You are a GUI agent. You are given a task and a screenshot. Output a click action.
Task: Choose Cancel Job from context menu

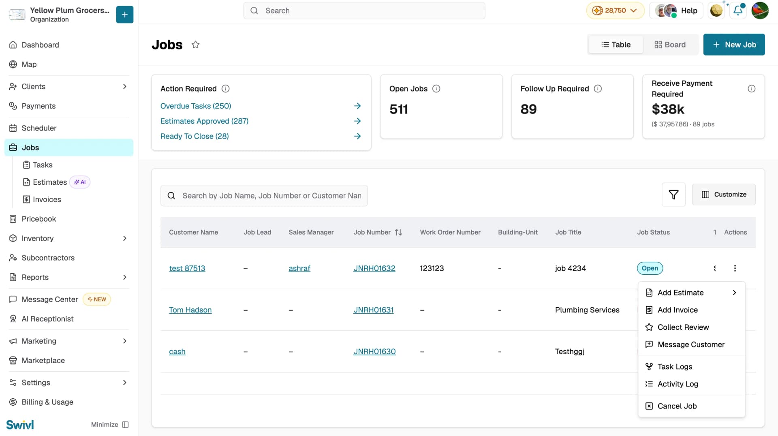pos(691,406)
